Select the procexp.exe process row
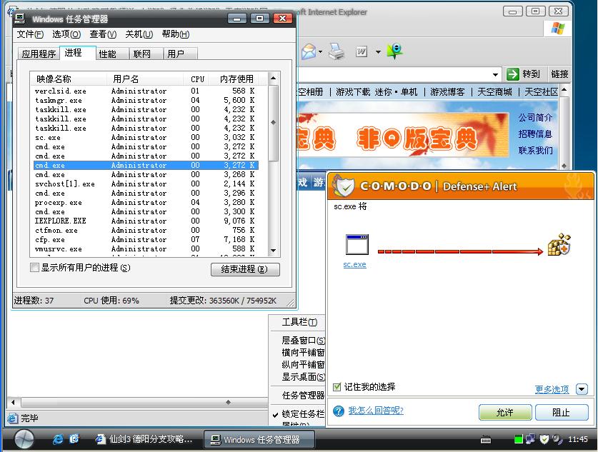Viewport: 598px width, 452px height. pyautogui.click(x=146, y=202)
